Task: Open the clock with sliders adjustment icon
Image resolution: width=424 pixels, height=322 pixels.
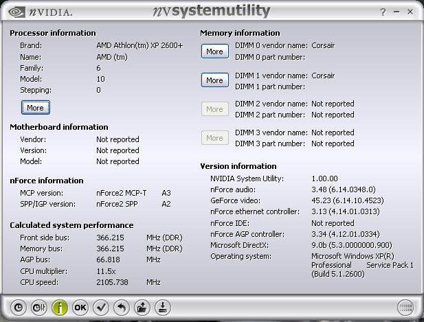Action: point(39,308)
